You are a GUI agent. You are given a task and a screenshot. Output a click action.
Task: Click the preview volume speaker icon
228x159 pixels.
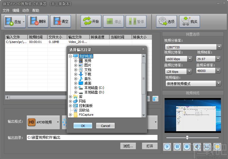coord(197,147)
